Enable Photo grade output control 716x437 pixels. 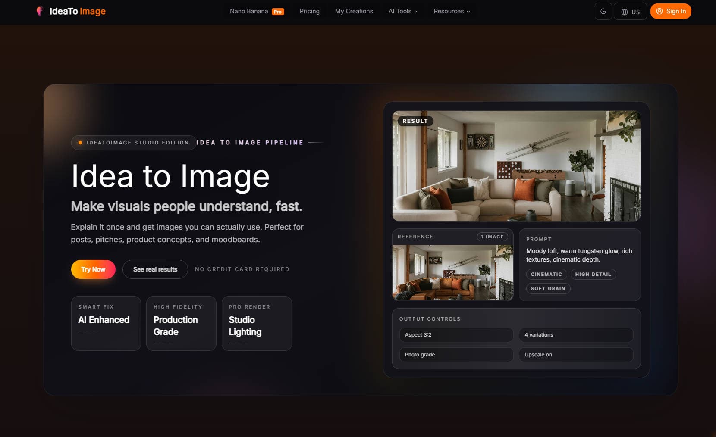(456, 355)
